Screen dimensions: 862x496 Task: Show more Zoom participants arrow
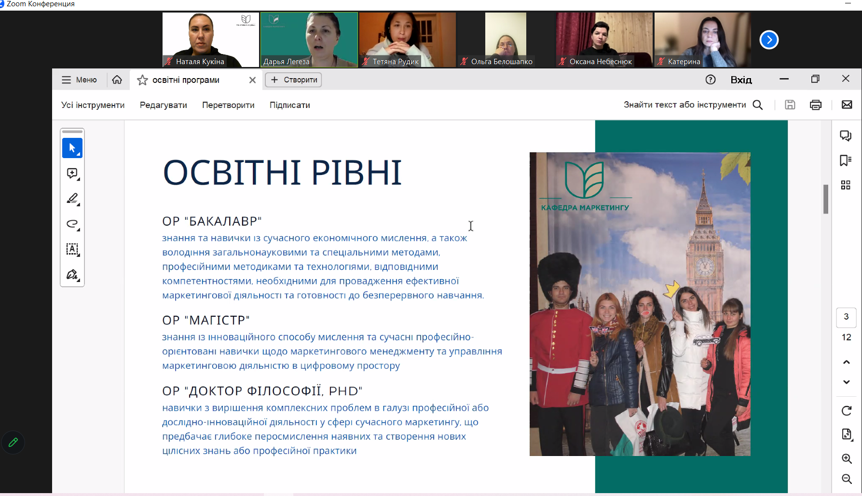769,40
